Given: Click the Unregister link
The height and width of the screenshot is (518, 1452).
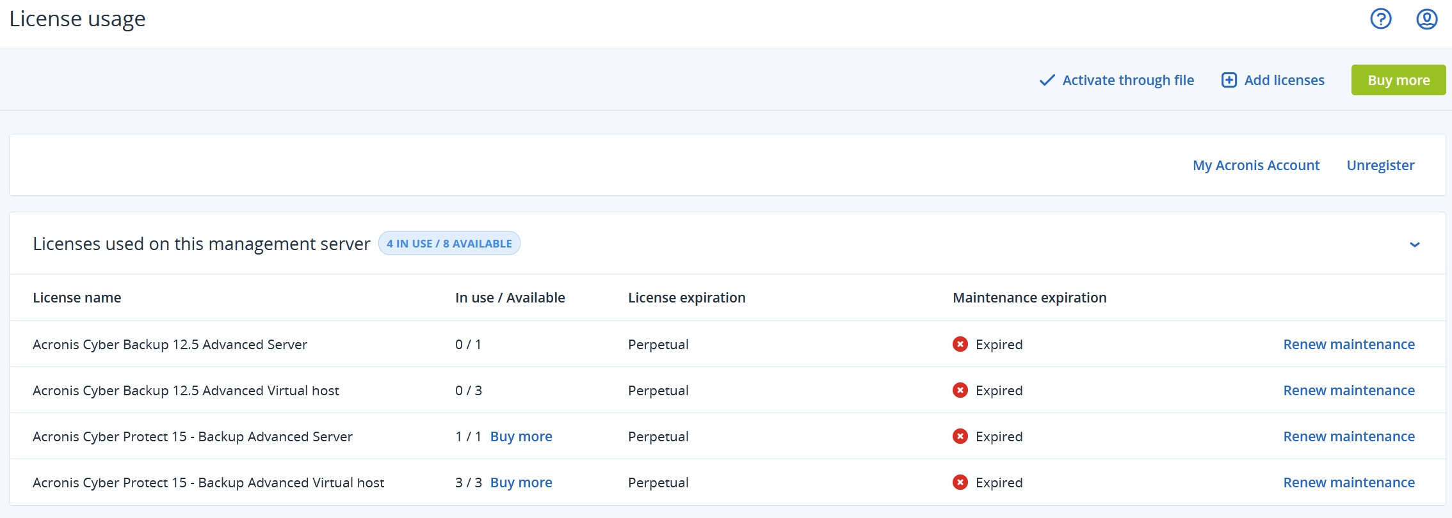Looking at the screenshot, I should pyautogui.click(x=1380, y=166).
